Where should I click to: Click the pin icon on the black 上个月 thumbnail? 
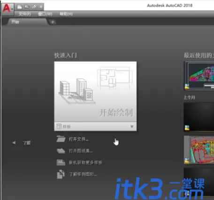coord(187,128)
